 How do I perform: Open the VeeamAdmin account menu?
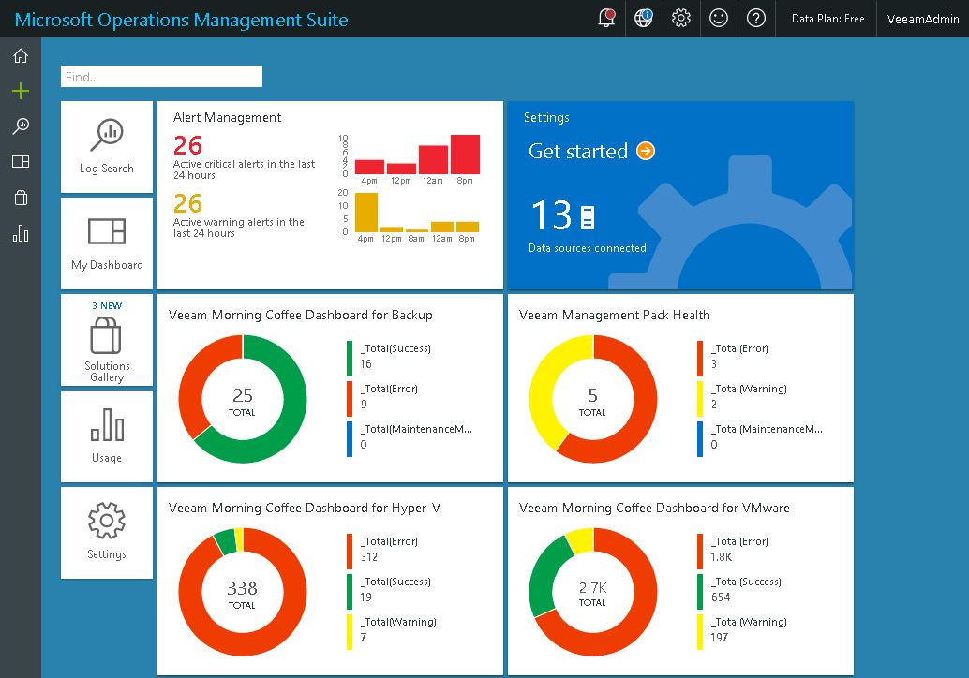tap(923, 19)
